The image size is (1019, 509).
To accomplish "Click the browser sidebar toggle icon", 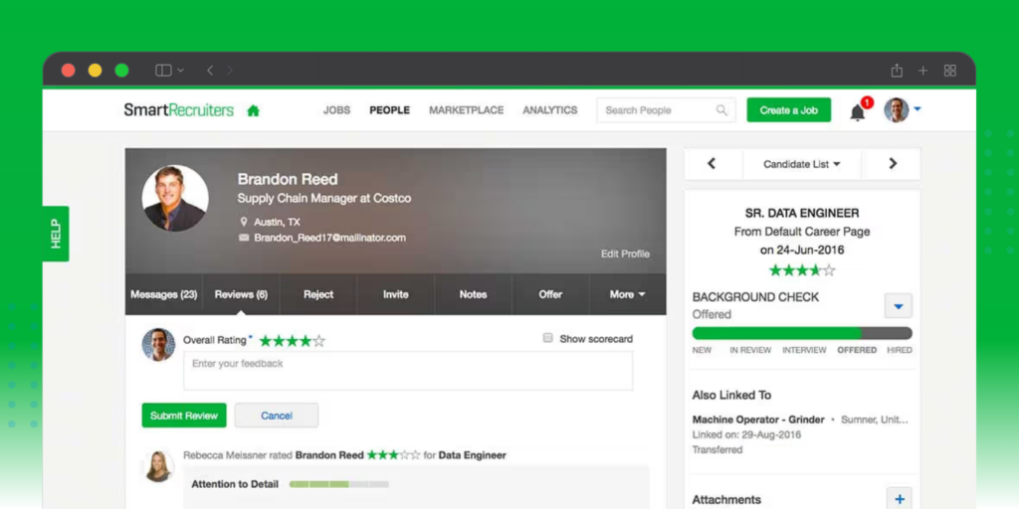I will coord(163,71).
